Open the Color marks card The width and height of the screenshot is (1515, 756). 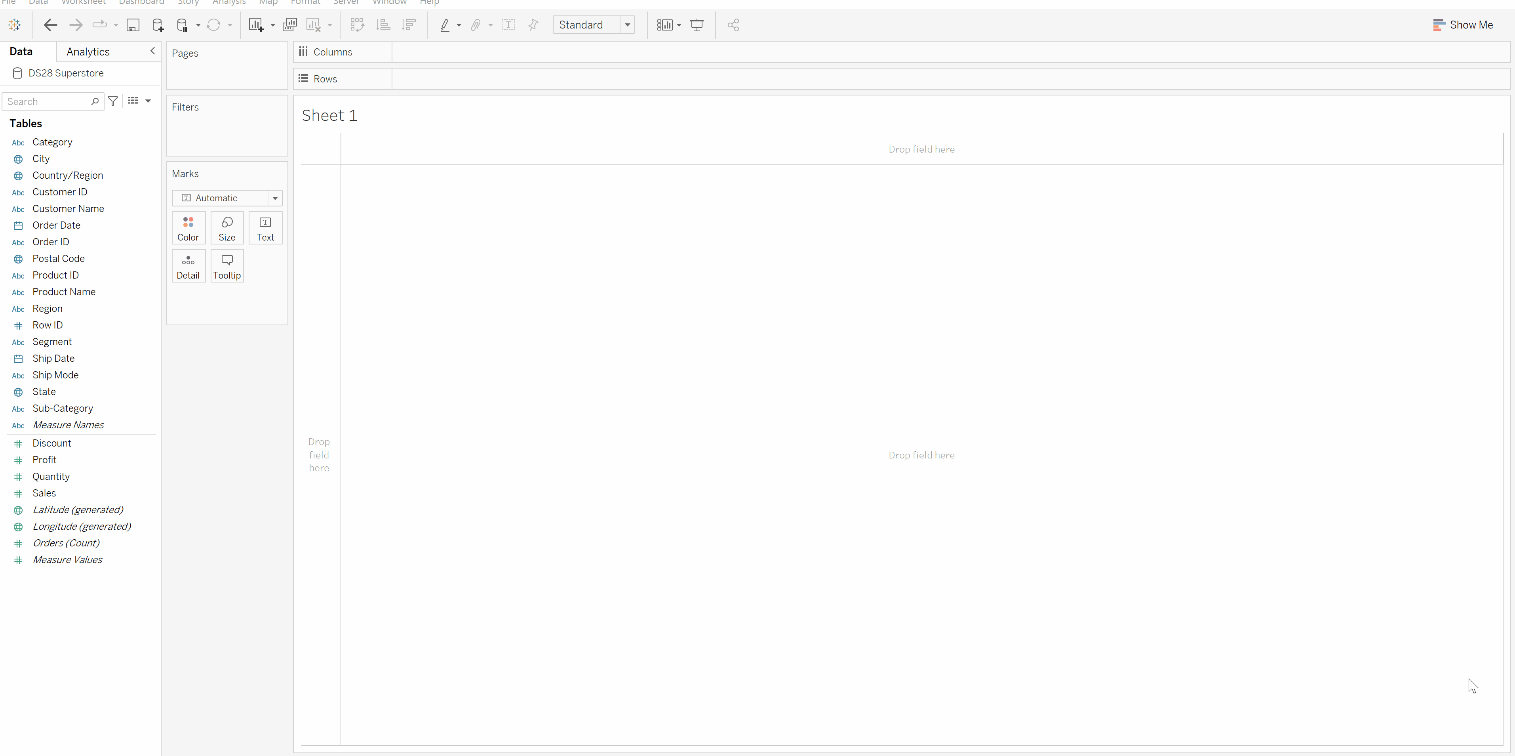pyautogui.click(x=188, y=228)
